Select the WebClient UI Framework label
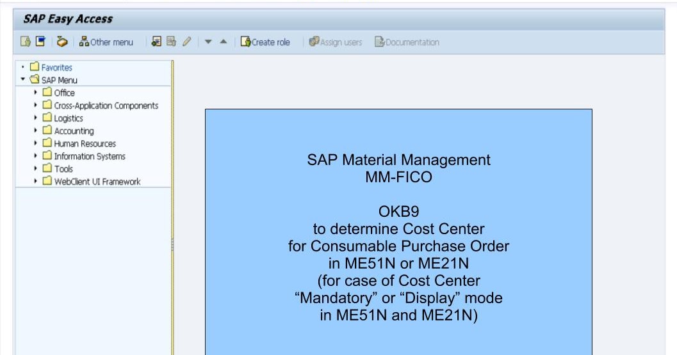Viewport: 677px width, 355px height. (x=97, y=182)
